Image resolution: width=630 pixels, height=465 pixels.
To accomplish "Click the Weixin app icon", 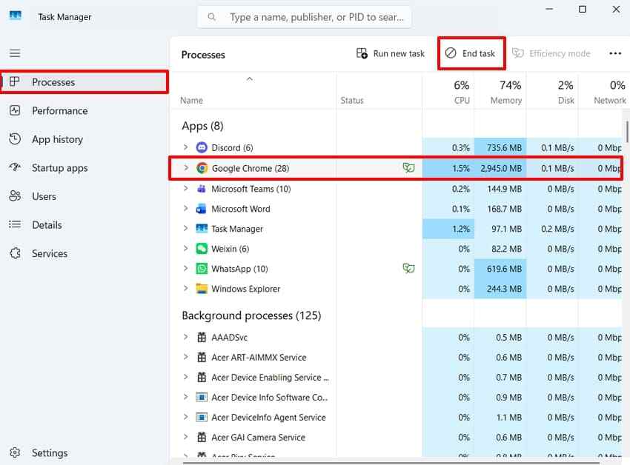I will click(x=202, y=249).
